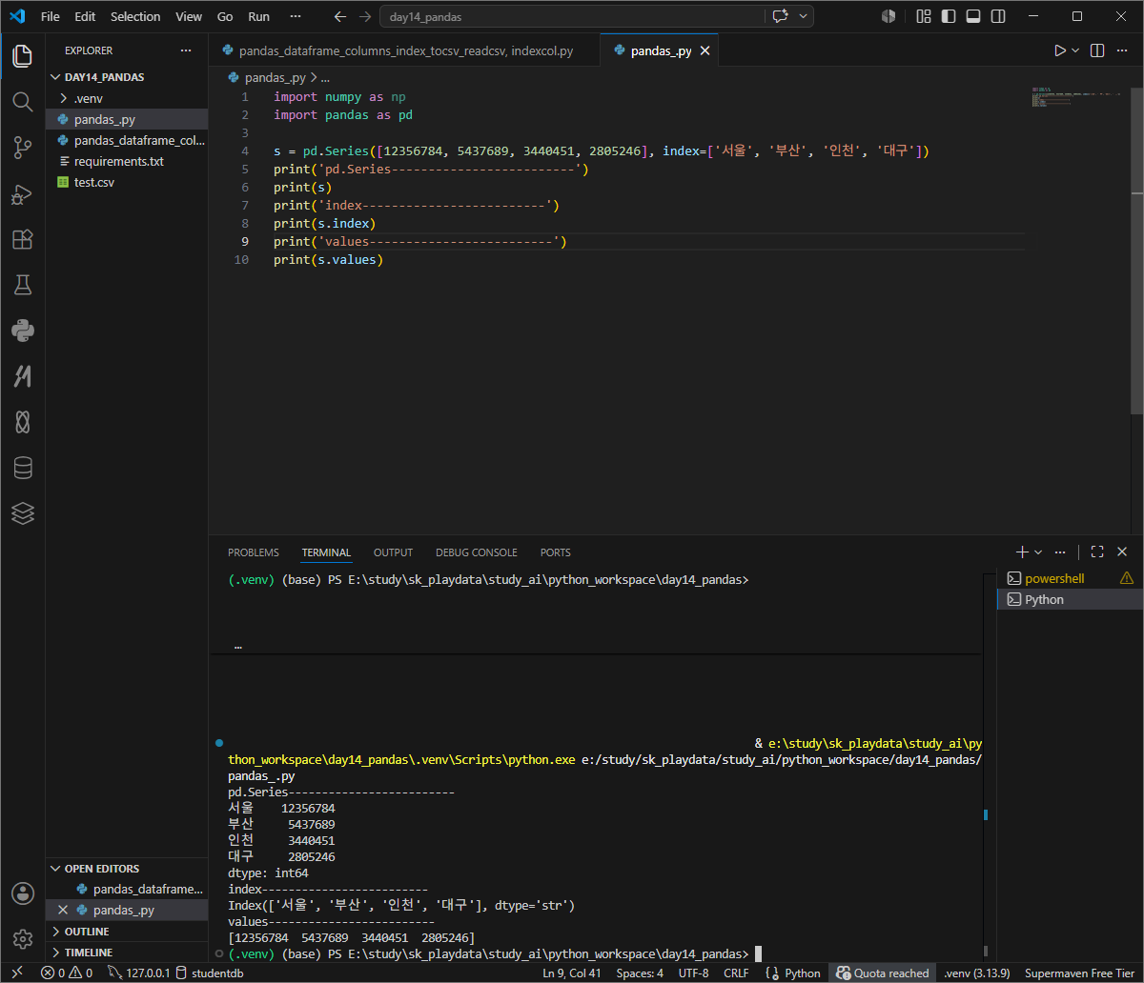Open the overflow menu ellipsis in the menu bar

[295, 16]
